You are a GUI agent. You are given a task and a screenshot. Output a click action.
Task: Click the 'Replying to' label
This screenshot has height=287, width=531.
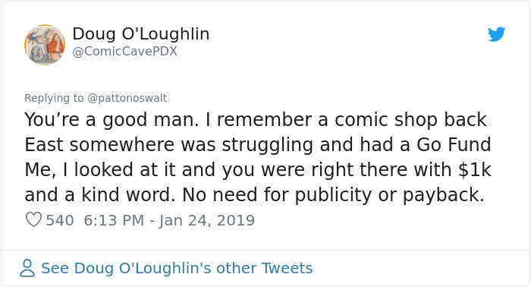[x=54, y=98]
